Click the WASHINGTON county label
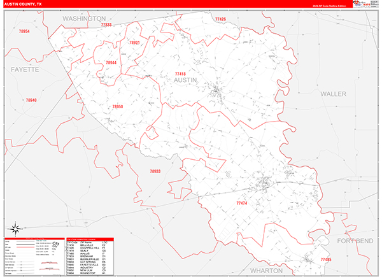 84,18
